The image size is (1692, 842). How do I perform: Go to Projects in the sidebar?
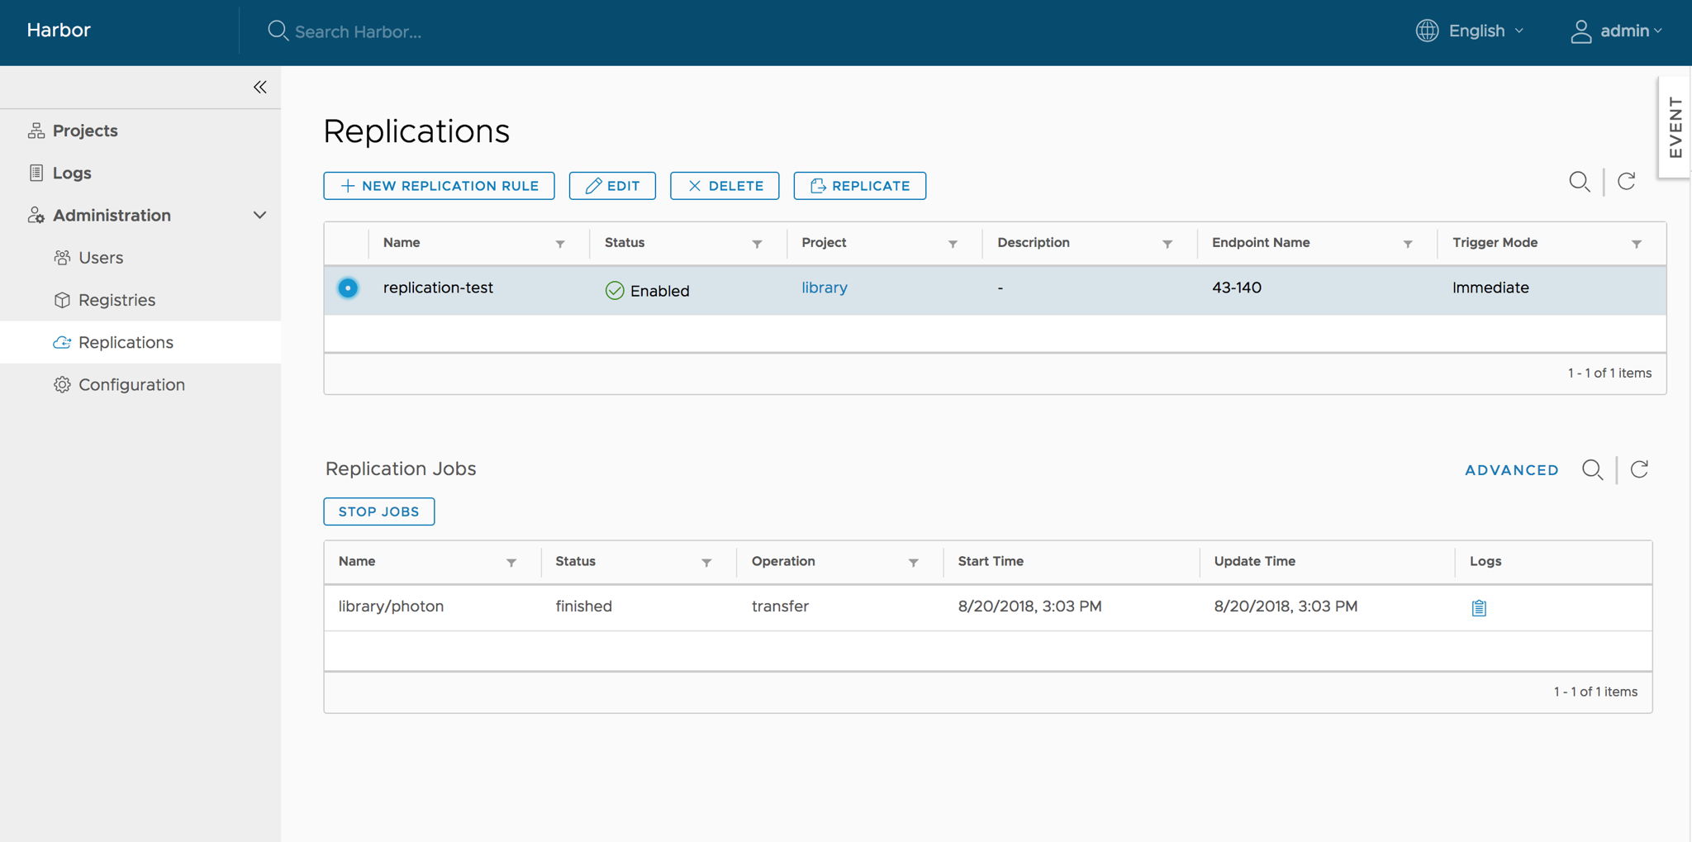85,130
